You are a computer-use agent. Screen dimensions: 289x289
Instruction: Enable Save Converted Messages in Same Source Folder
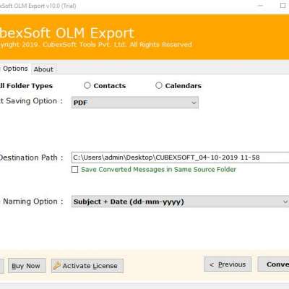75,170
